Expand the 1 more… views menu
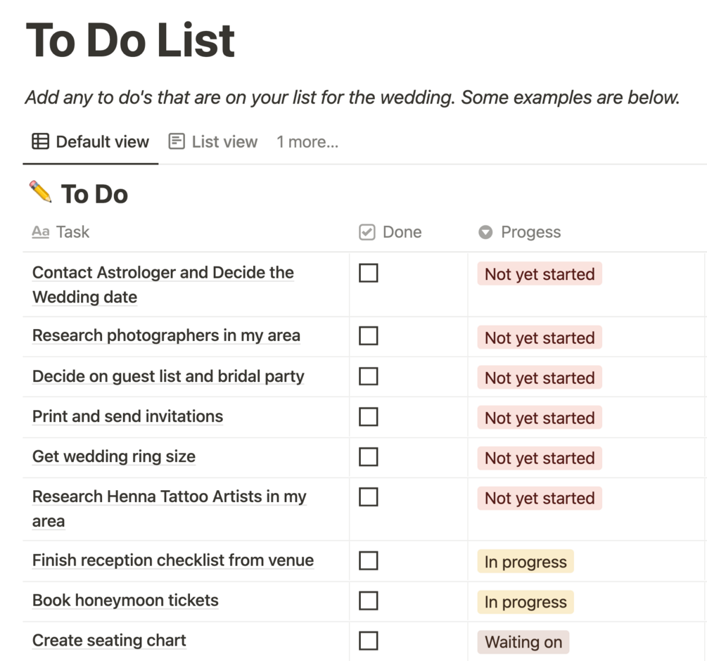Image resolution: width=707 pixels, height=661 pixels. tap(307, 142)
